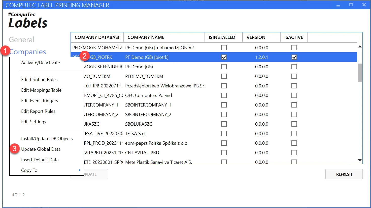Toggle ISACTIVE checkbox for PF Demo (GB) [piotrk]
This screenshot has width=371, height=208.
click(294, 57)
